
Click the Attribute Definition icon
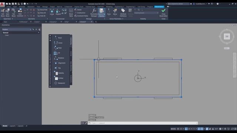click(x=123, y=13)
